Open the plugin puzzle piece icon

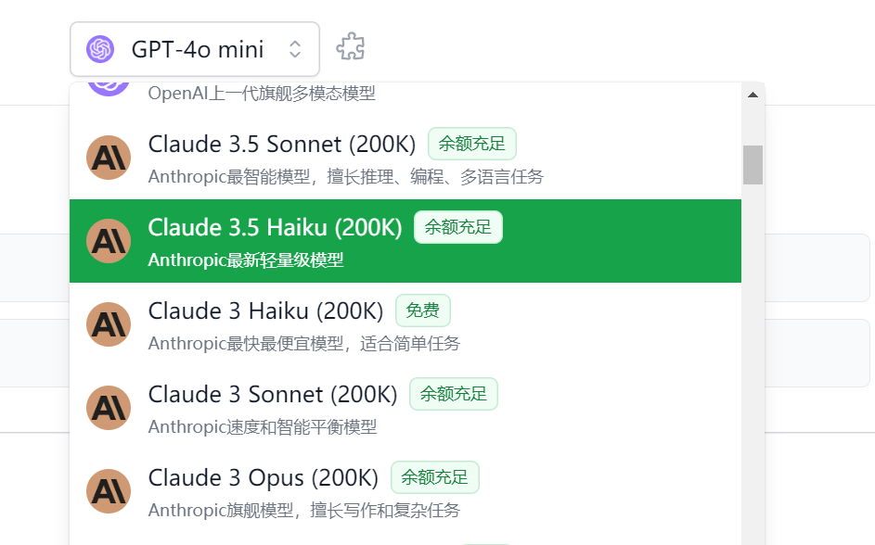(351, 46)
